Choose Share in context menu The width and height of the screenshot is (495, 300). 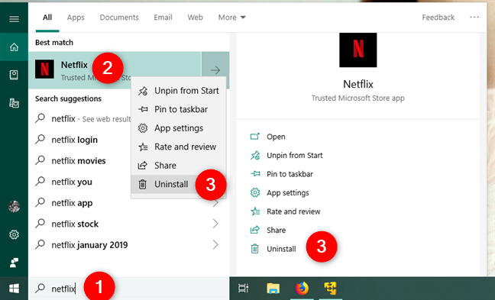179,166
